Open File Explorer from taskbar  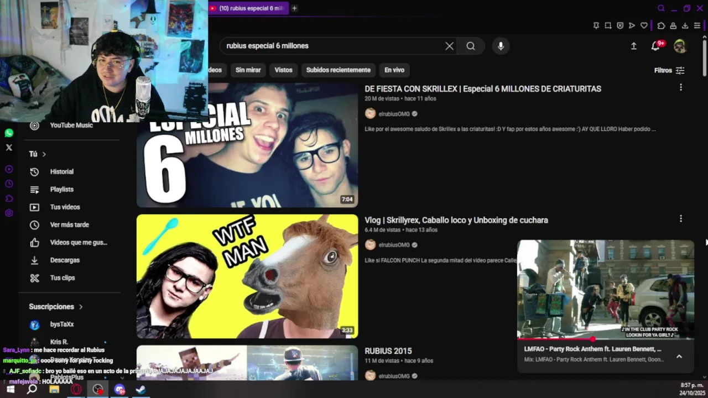point(54,390)
